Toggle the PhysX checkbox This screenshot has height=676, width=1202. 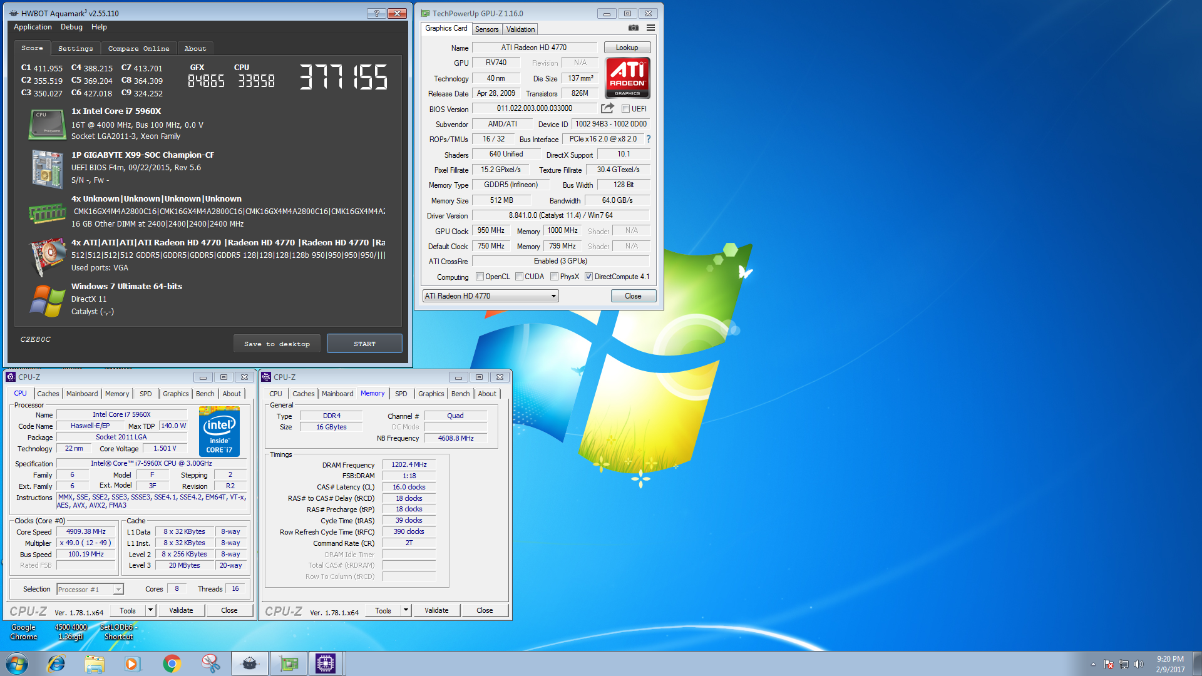554,277
